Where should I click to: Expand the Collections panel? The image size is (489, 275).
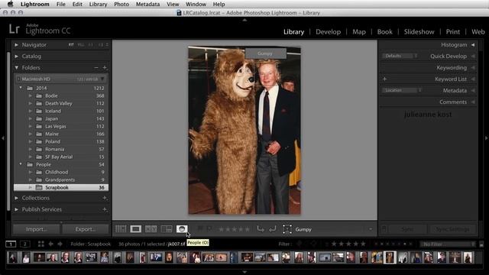[16, 198]
